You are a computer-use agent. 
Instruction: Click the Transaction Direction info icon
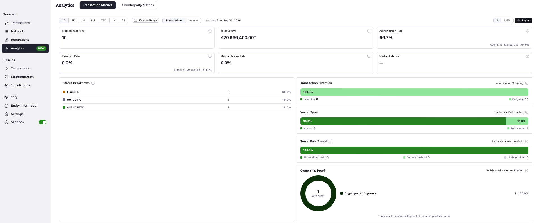[x=527, y=83]
